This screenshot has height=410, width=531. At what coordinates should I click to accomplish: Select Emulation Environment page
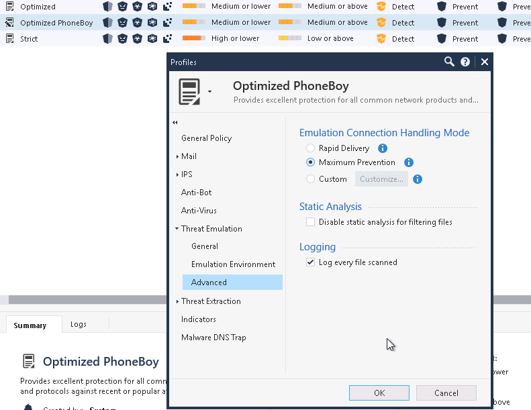pos(233,264)
